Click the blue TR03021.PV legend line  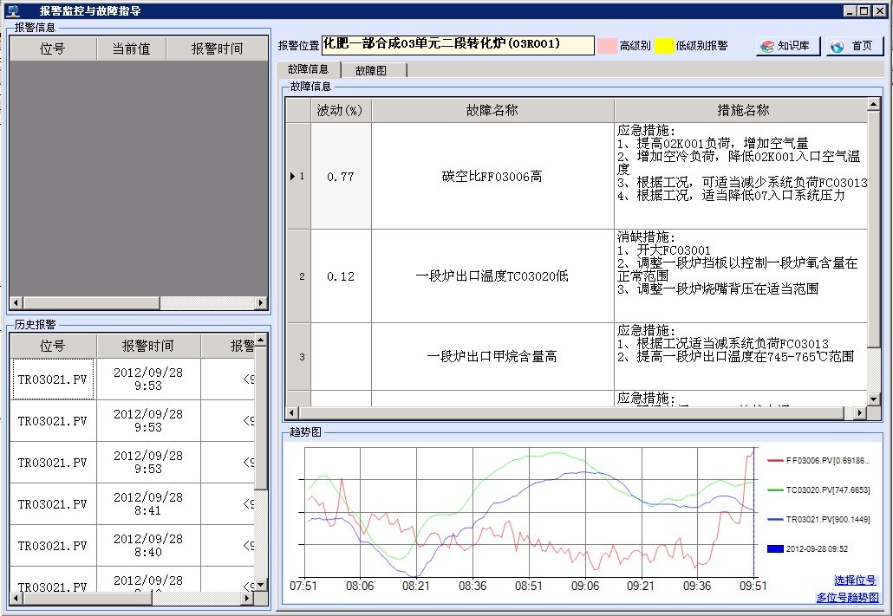774,520
